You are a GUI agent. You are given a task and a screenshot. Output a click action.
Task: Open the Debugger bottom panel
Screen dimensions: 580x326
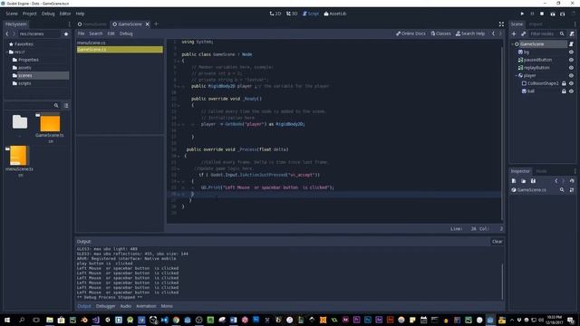[x=105, y=306]
